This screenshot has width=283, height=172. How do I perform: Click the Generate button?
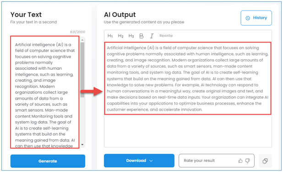(x=48, y=161)
